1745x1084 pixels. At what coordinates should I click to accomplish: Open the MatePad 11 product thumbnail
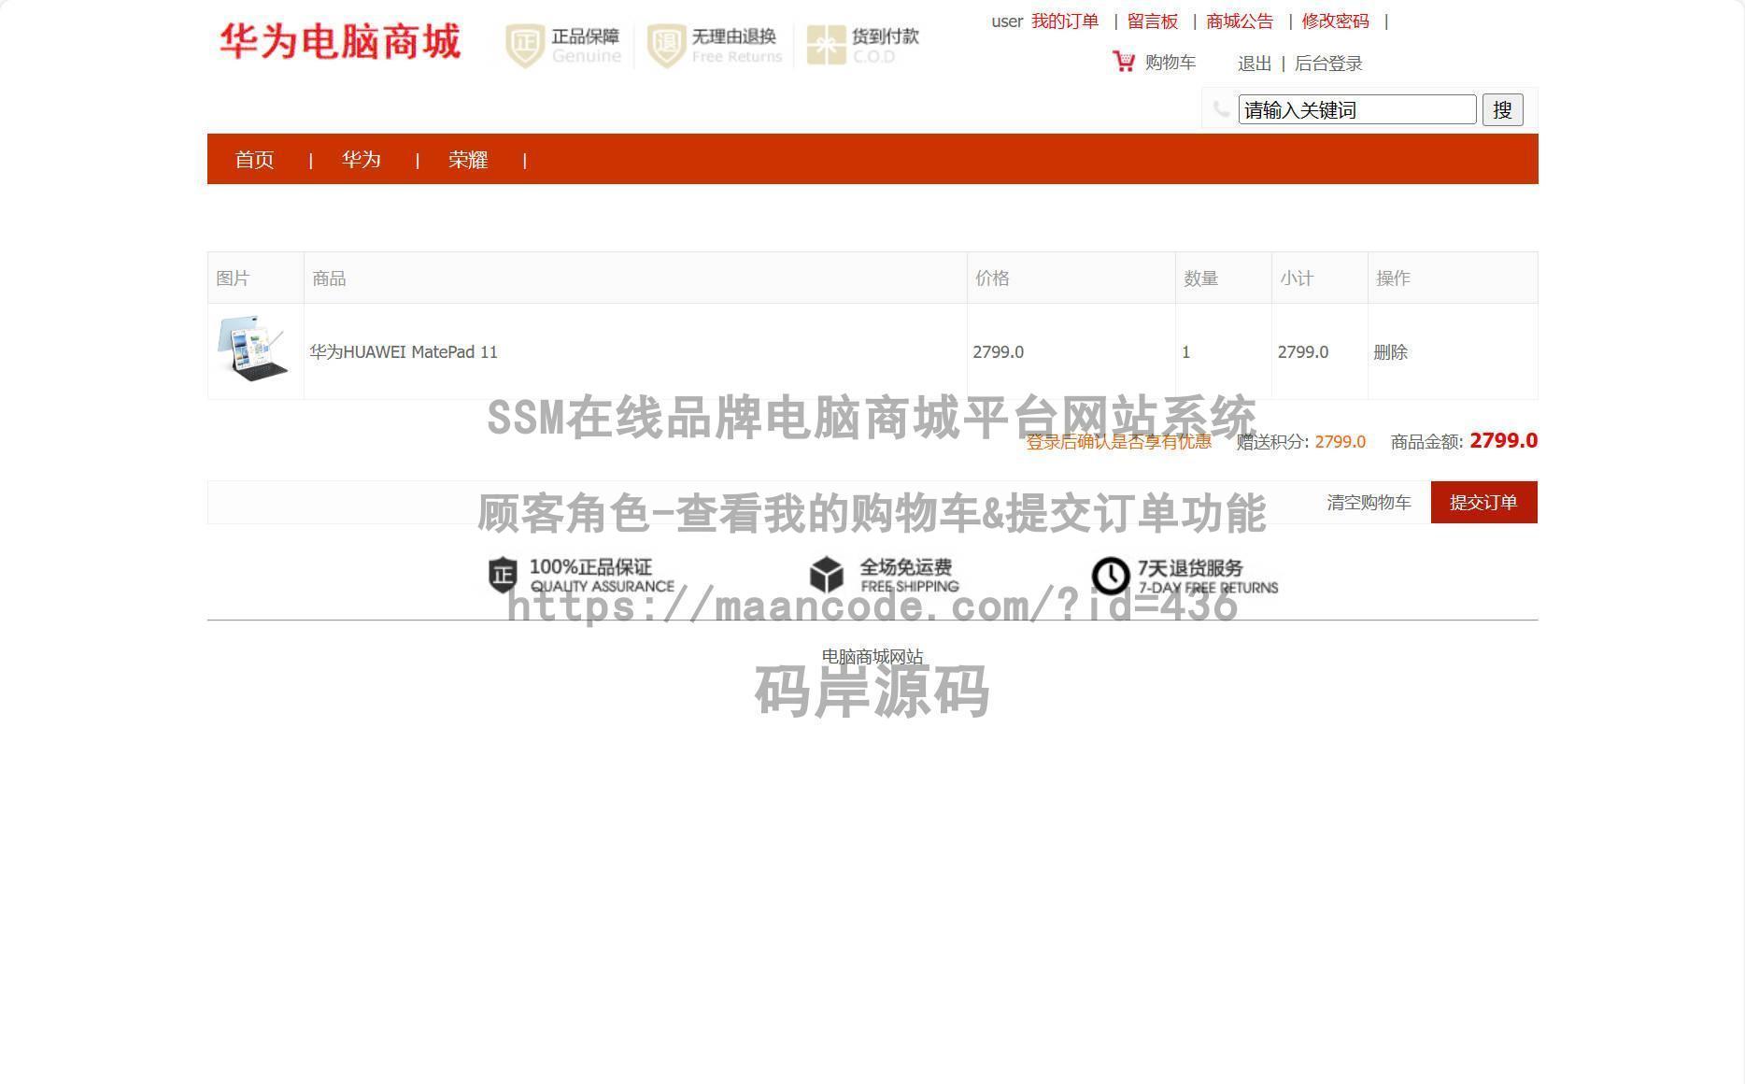point(253,349)
